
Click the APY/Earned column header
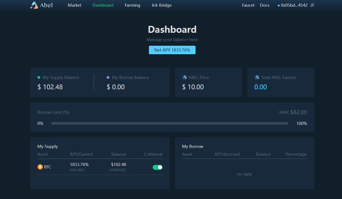point(81,154)
